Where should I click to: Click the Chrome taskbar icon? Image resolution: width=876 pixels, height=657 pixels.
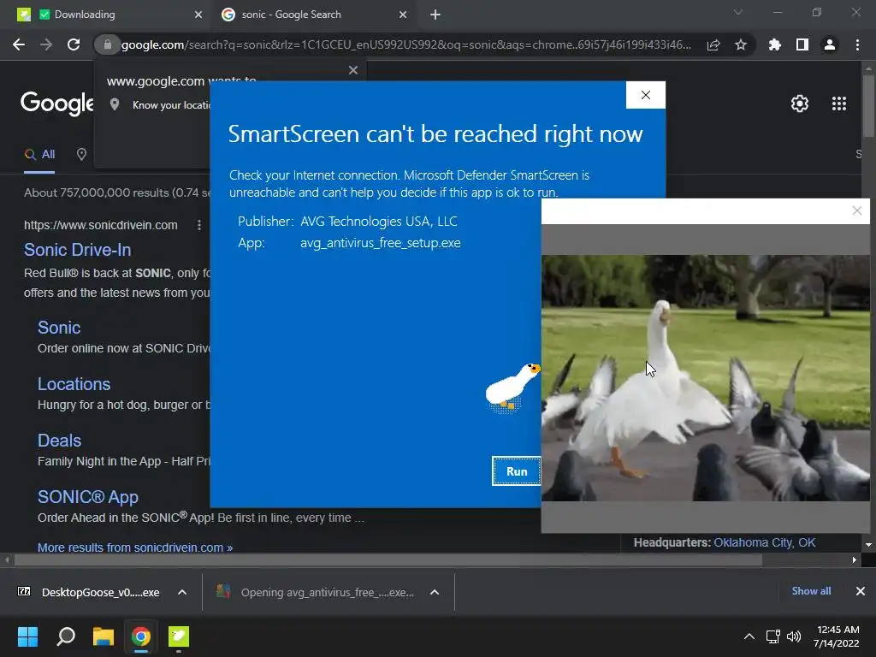[141, 636]
